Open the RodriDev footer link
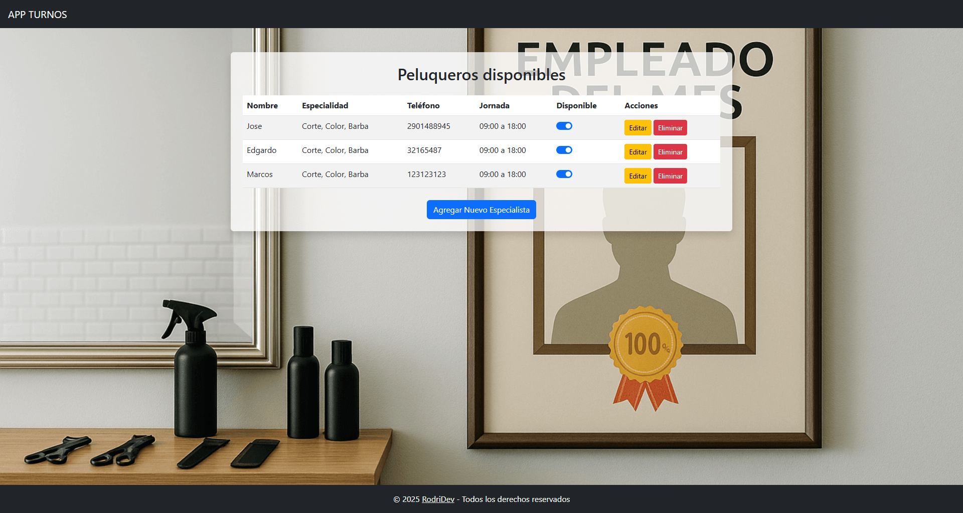This screenshot has height=513, width=963. 438,499
